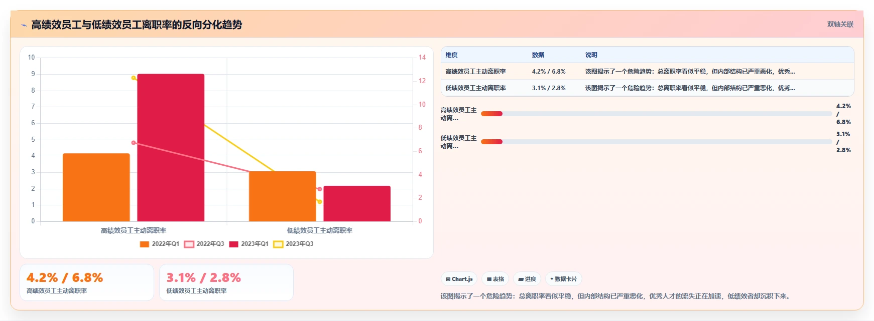The image size is (874, 321).
Task: Open the 3.1% / 2.8% data card
Action: click(x=226, y=282)
